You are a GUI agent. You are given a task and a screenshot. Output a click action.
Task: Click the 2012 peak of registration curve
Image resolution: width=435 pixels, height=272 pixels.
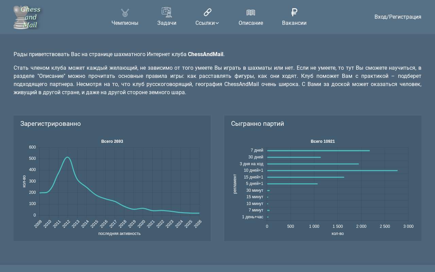click(x=68, y=157)
